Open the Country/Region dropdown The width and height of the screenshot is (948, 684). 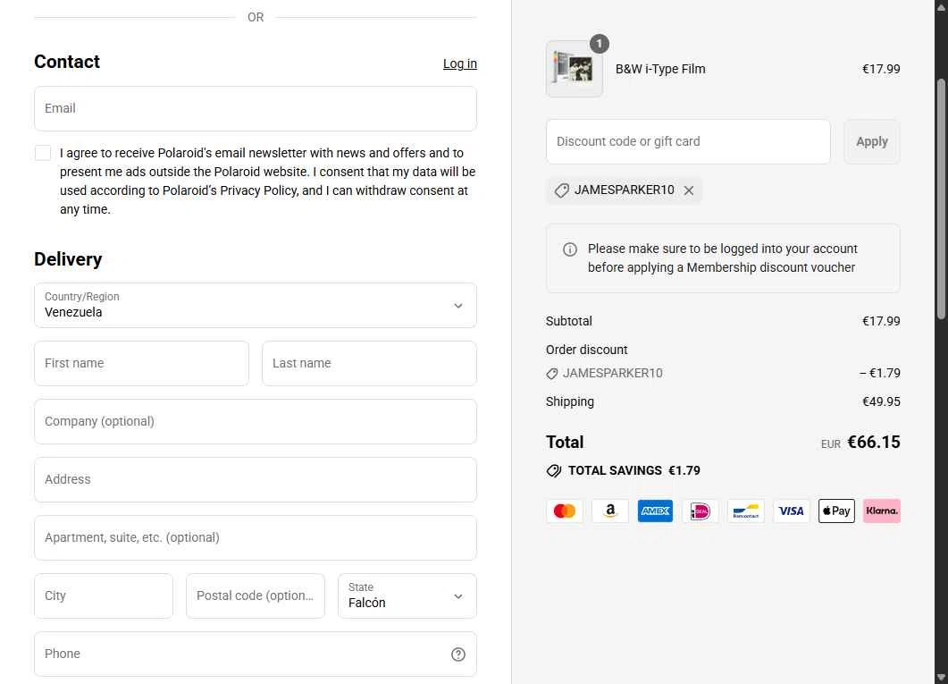tap(256, 306)
